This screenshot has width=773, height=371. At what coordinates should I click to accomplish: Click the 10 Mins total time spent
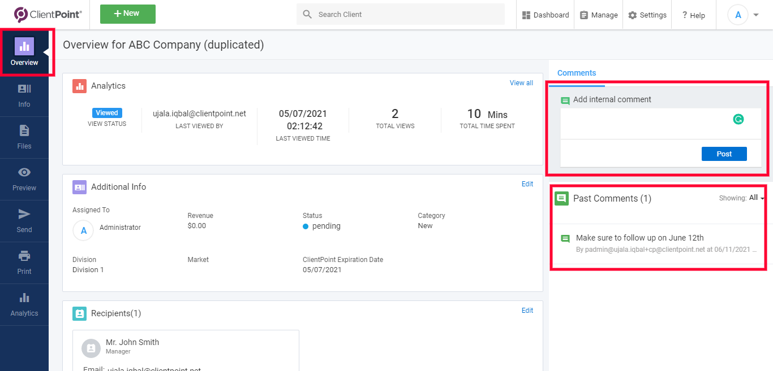(487, 114)
